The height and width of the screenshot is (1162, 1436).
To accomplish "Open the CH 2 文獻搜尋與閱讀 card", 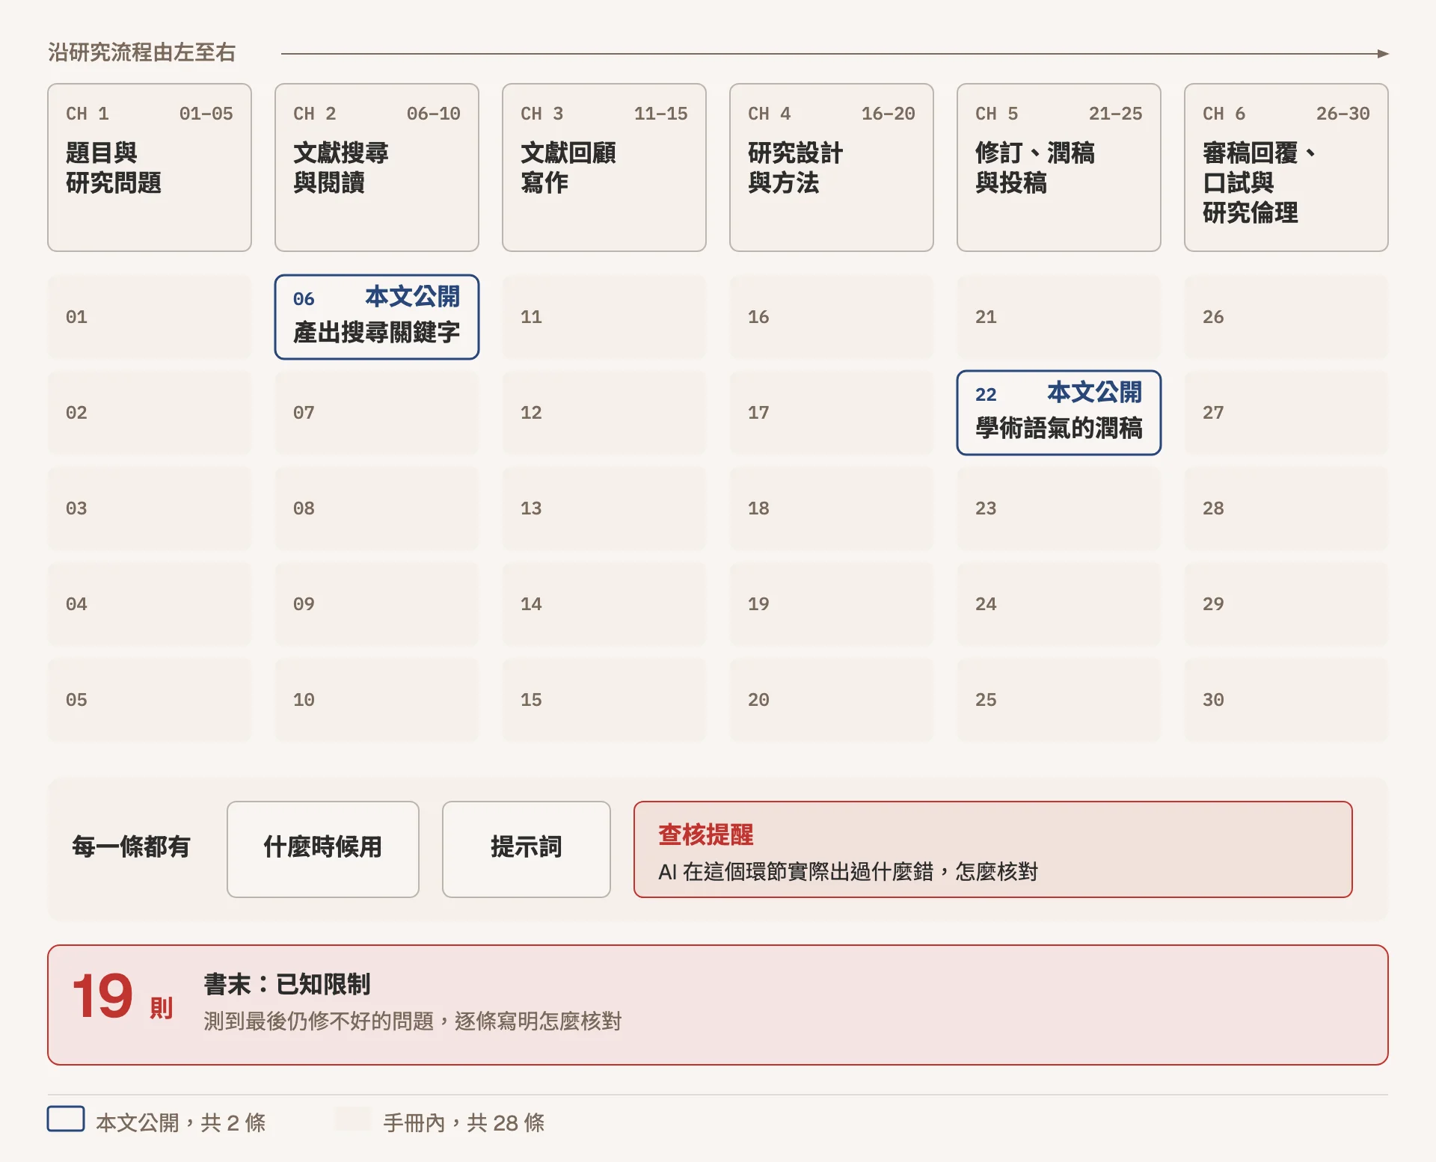I will [377, 167].
